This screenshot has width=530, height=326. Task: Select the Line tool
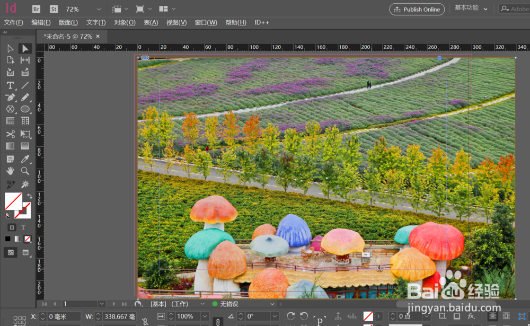point(25,85)
